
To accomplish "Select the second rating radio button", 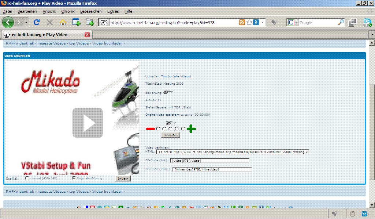I will coord(164,129).
